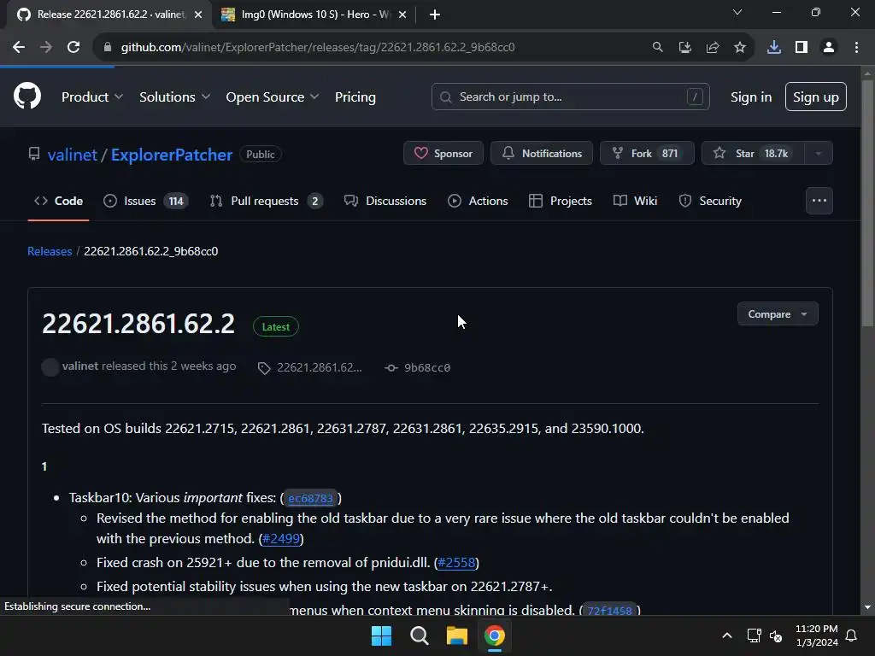This screenshot has width=875, height=656.
Task: Click the zoom magnifier icon in address bar
Action: [x=657, y=48]
